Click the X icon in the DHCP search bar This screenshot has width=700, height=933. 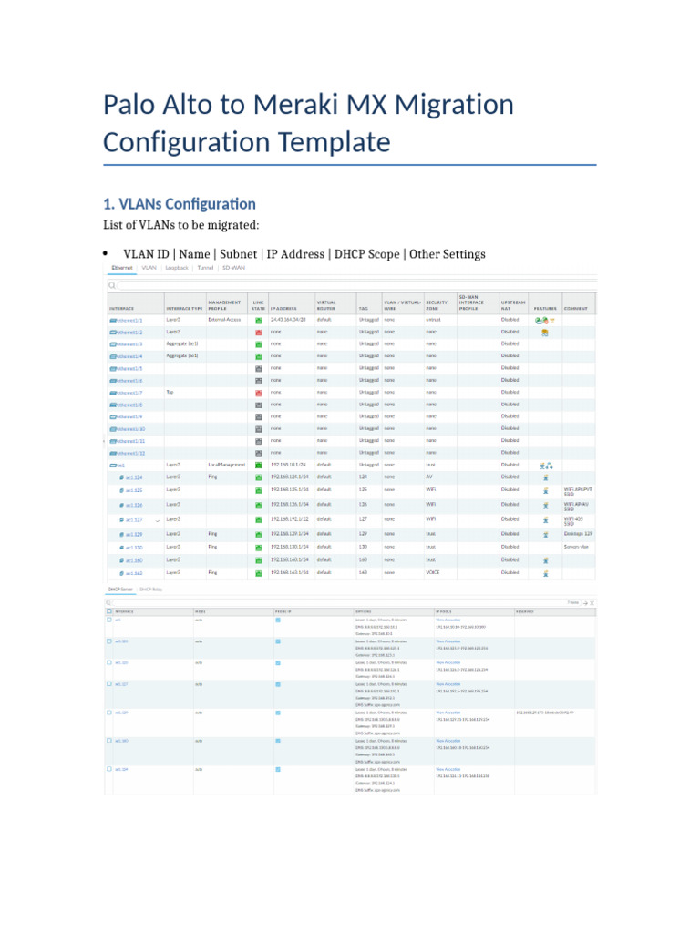tap(592, 603)
